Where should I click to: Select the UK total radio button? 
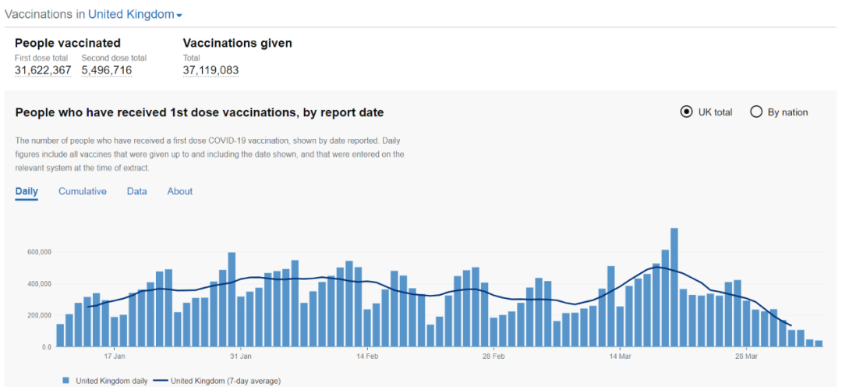click(x=686, y=112)
